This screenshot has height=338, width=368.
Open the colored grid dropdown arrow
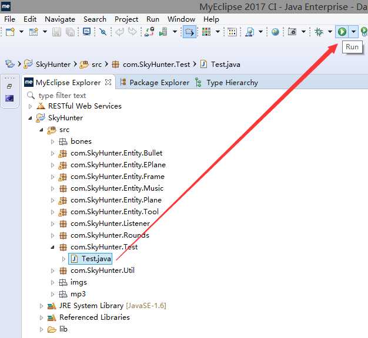(x=218, y=31)
